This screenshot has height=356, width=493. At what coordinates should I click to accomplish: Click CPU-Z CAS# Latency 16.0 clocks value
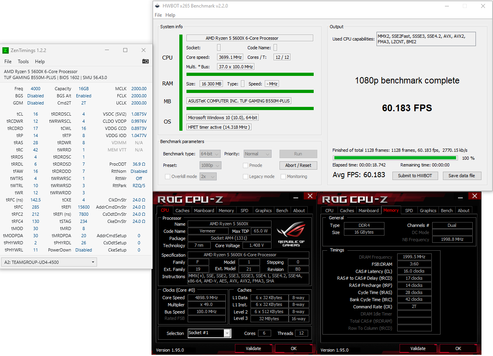[414, 271]
